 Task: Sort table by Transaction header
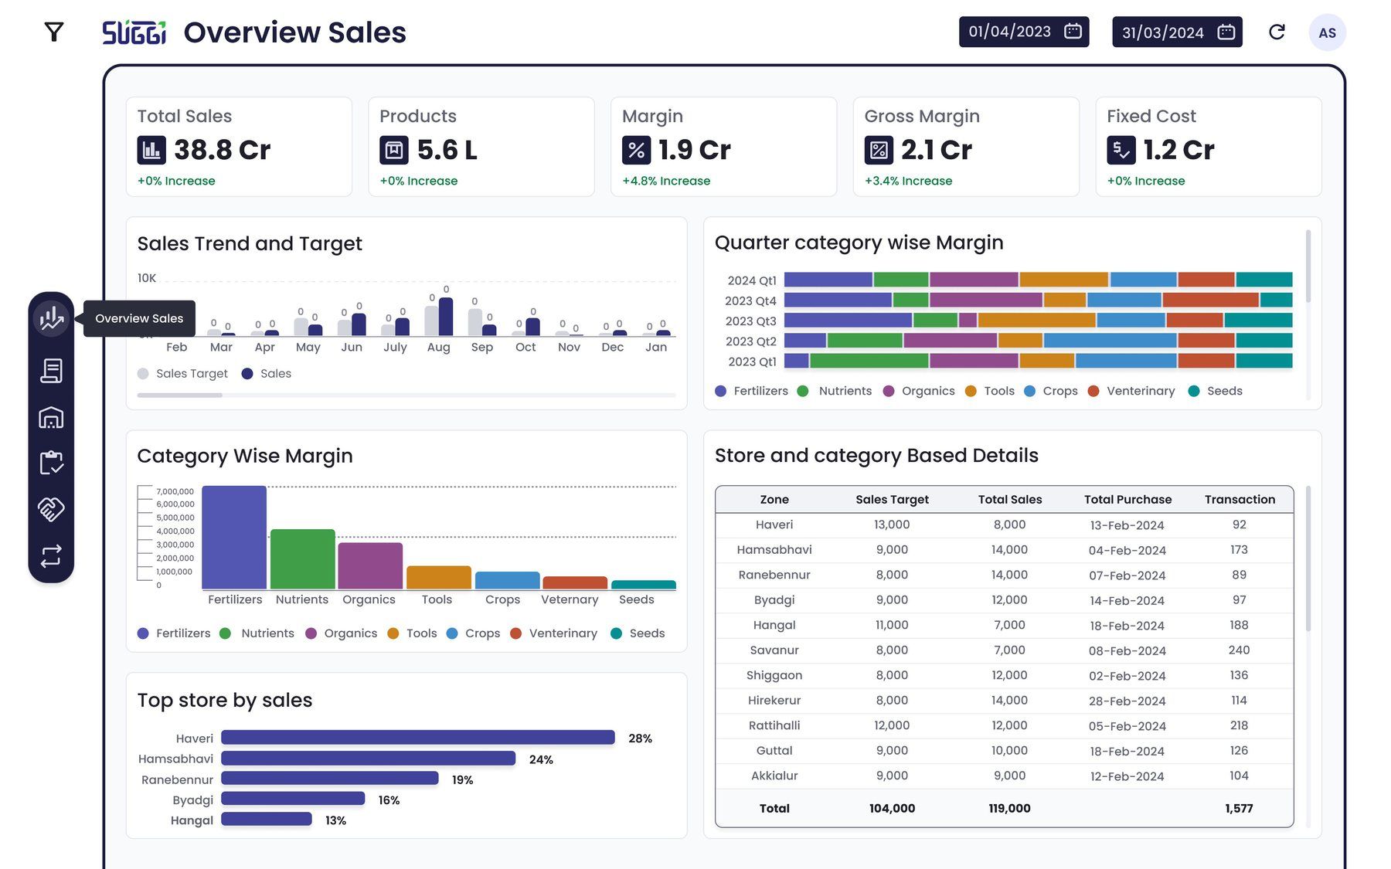pyautogui.click(x=1240, y=500)
